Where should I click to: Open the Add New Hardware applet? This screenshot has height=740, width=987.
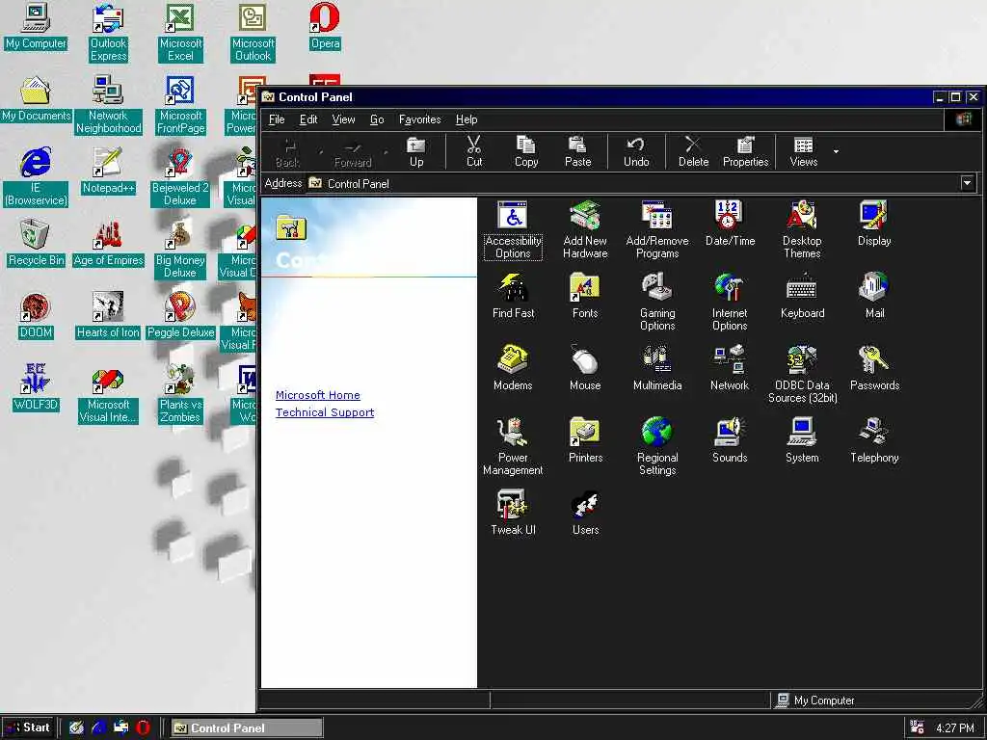tap(585, 229)
